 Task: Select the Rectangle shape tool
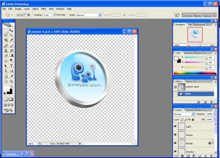point(11,71)
